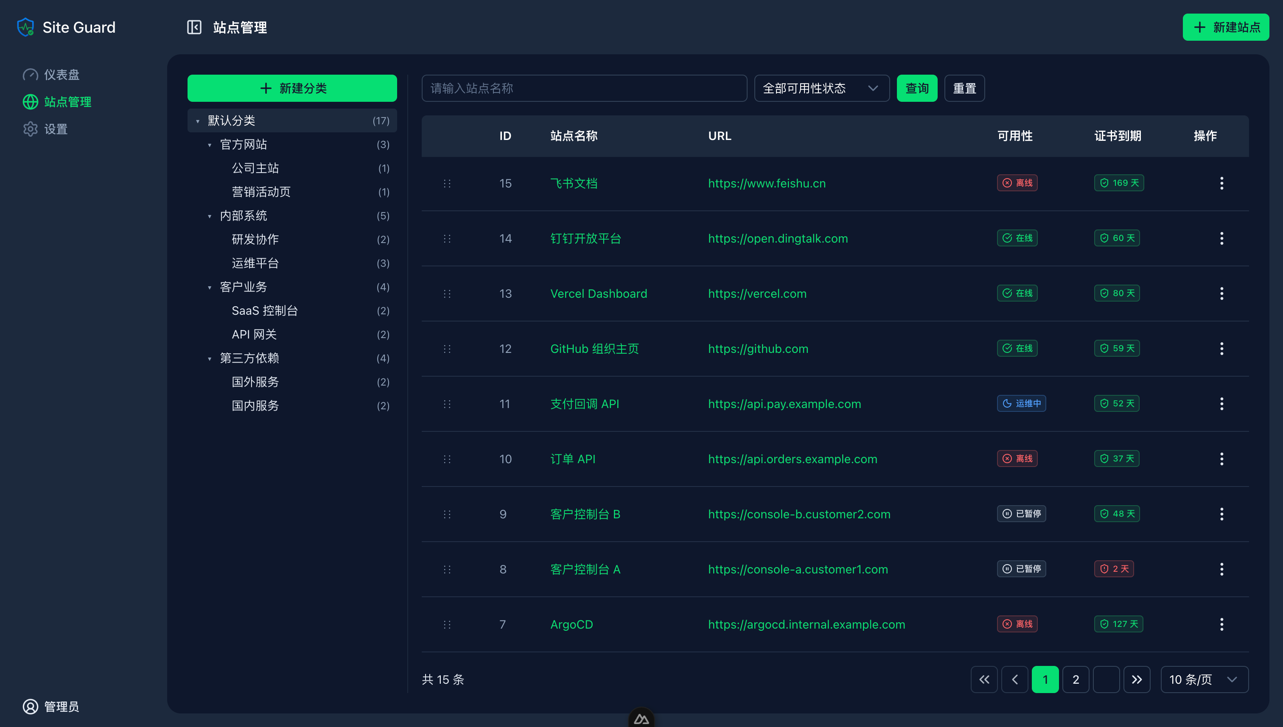Click the 新建分类 button
The width and height of the screenshot is (1283, 727).
[x=292, y=88]
